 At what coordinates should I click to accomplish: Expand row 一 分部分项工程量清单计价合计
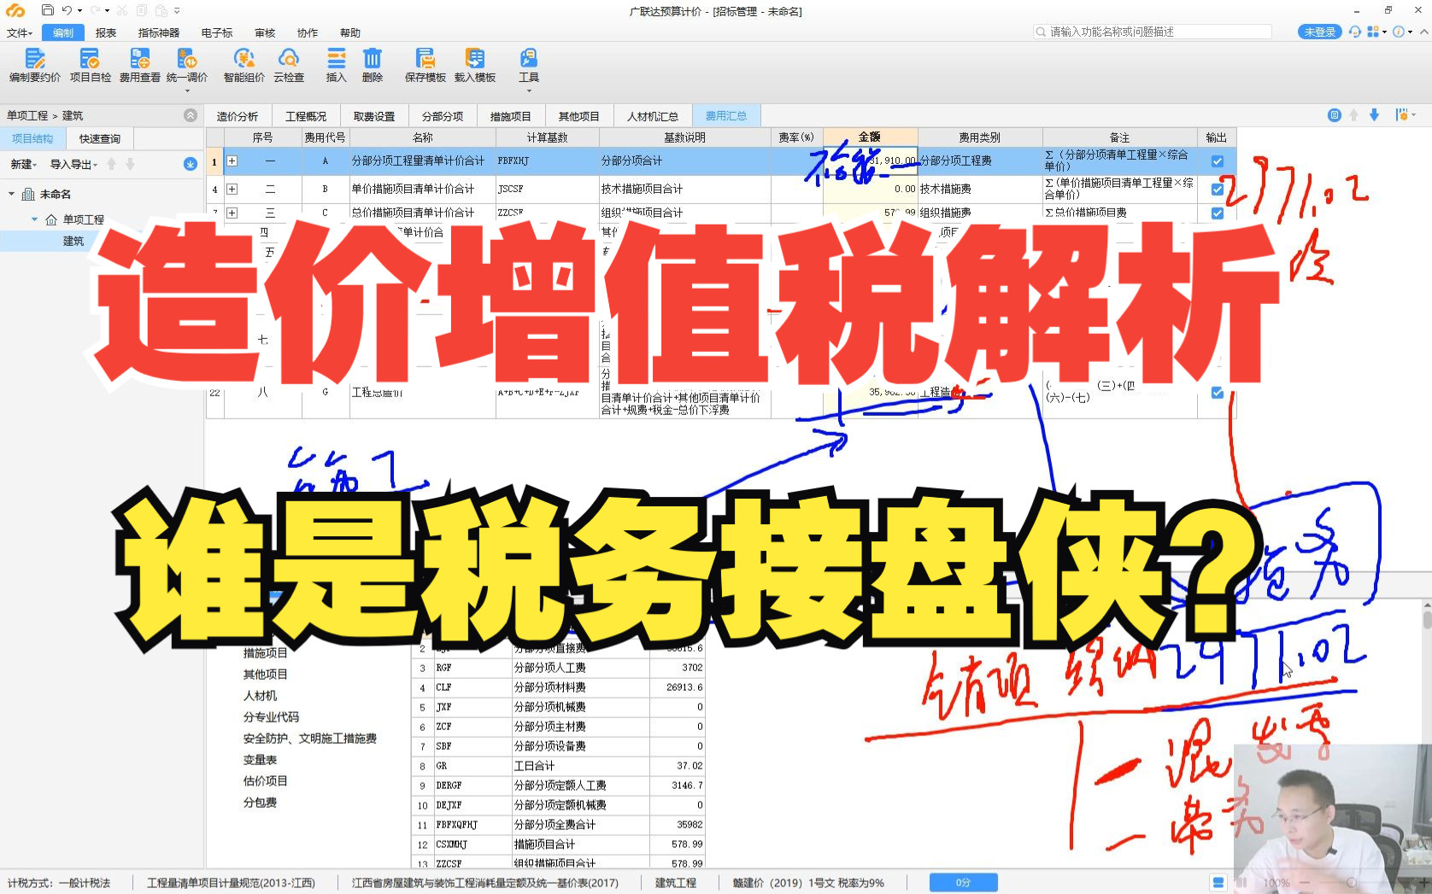[232, 161]
